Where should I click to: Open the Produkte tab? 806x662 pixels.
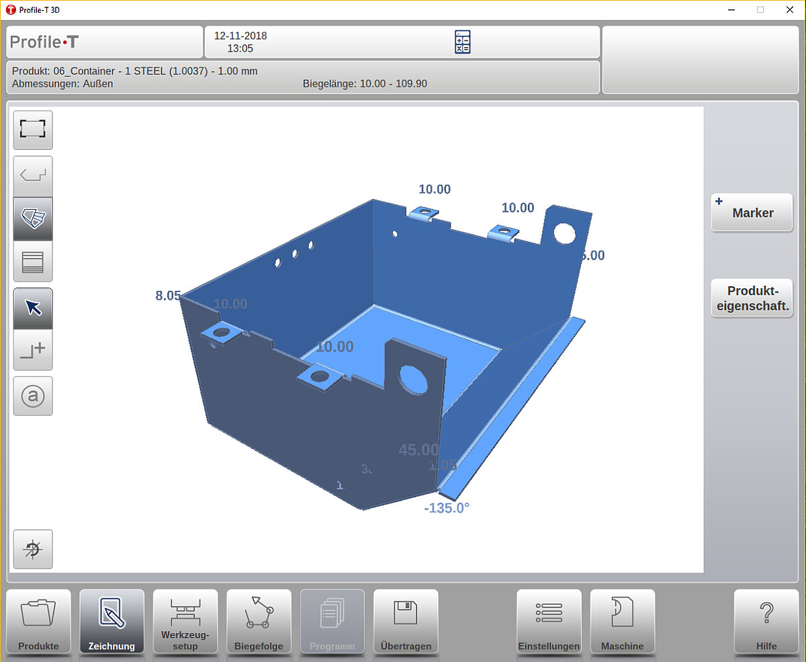tap(38, 622)
